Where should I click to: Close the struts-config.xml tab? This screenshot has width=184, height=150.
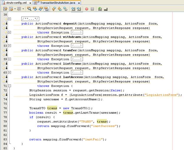(x=30, y=3)
